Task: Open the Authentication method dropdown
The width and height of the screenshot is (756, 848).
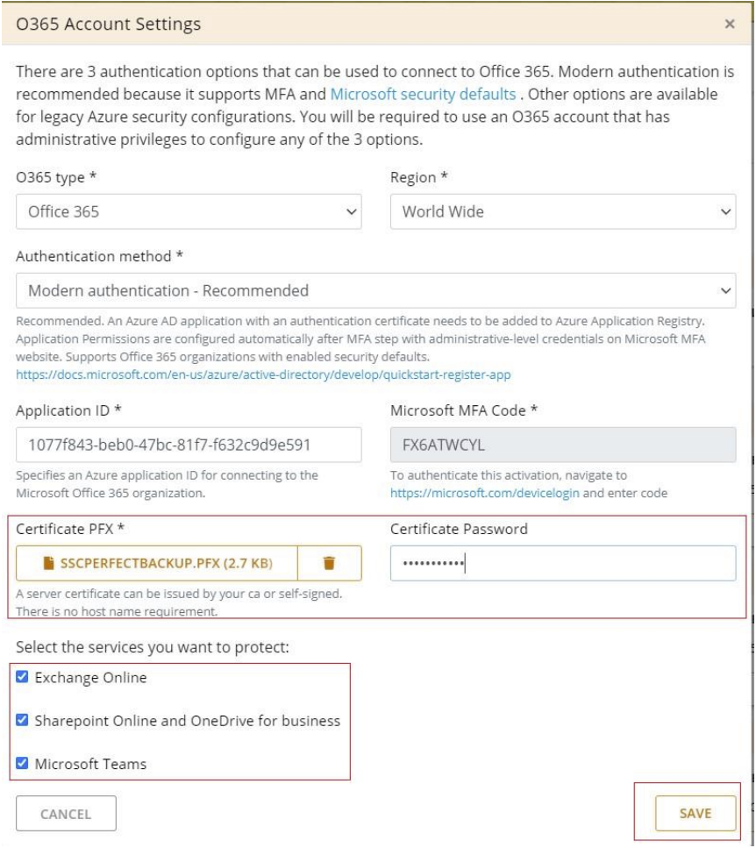Action: click(376, 290)
